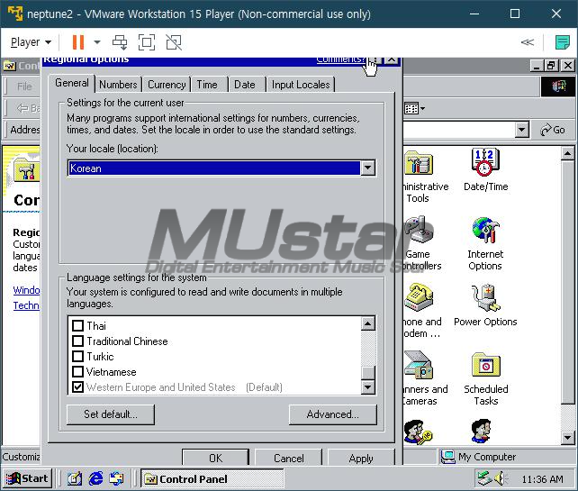Image resolution: width=578 pixels, height=491 pixels.
Task: Launch Internet Explorer from quick launch
Action: coord(95,478)
